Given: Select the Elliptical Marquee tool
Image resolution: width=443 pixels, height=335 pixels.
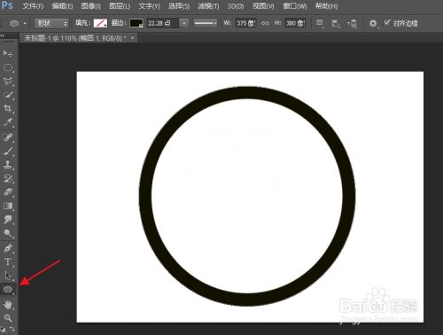Looking at the screenshot, I should pyautogui.click(x=8, y=68).
